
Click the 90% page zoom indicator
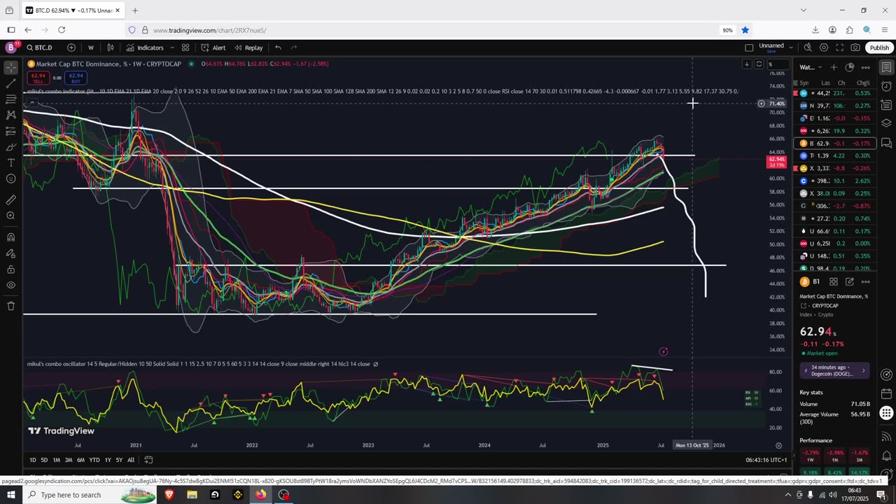[727, 30]
